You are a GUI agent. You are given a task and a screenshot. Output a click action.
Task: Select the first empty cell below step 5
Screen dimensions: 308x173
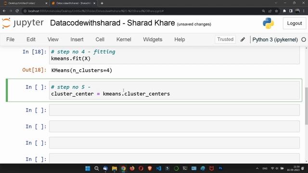(174, 110)
